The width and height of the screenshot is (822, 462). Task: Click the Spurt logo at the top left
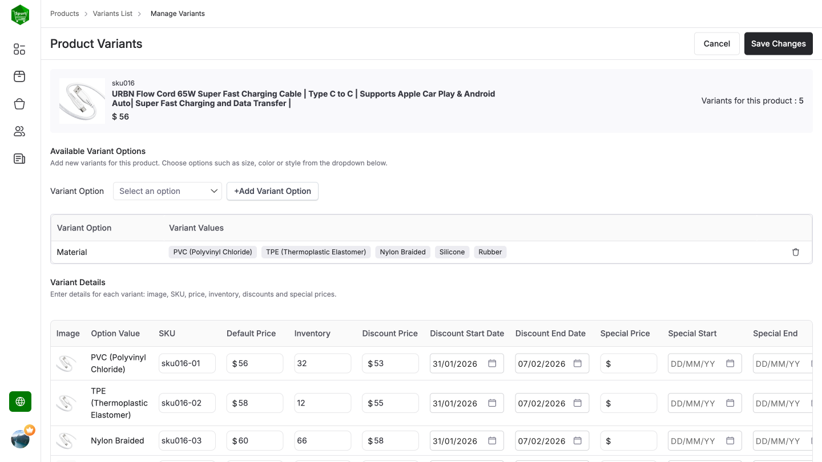(x=20, y=15)
